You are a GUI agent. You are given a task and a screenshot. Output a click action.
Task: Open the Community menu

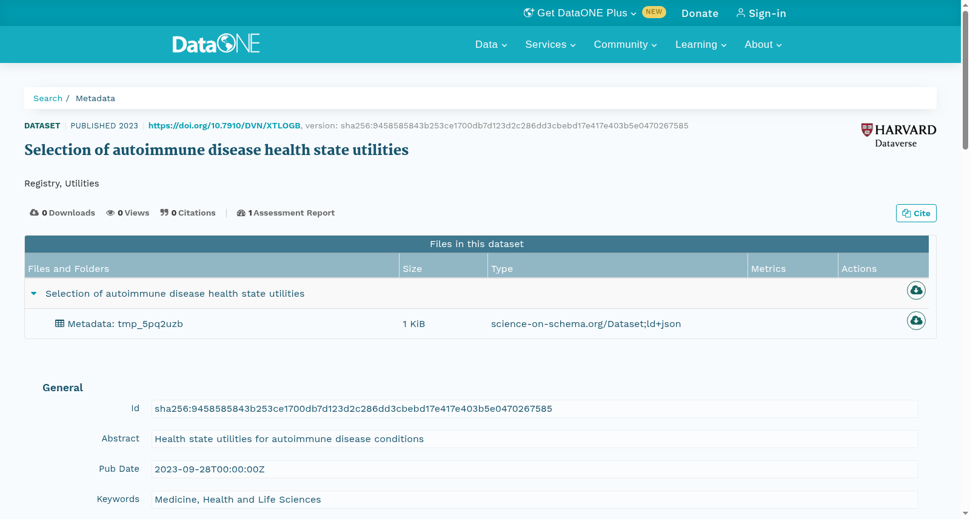(625, 44)
